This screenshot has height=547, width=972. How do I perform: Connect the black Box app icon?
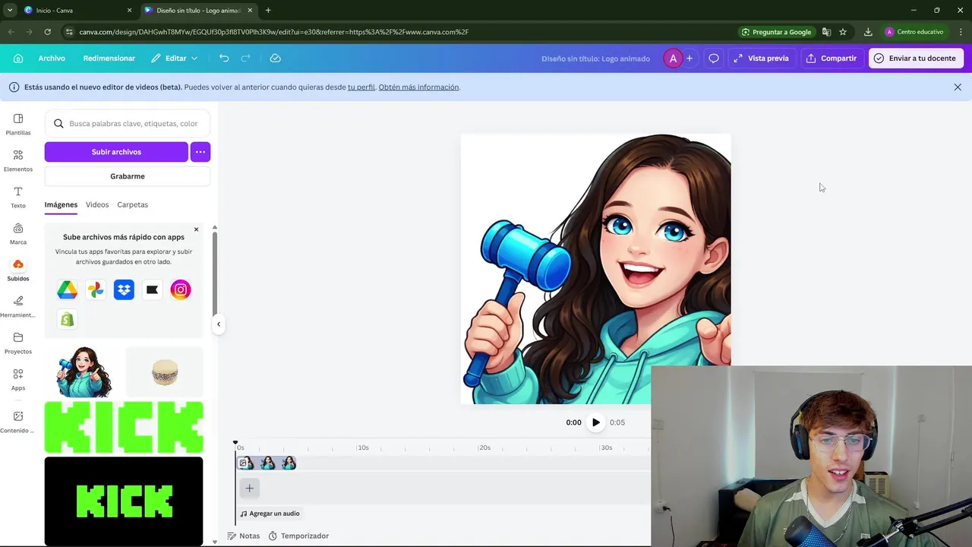point(152,289)
